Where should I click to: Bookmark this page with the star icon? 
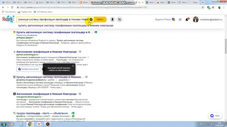pos(203,7)
